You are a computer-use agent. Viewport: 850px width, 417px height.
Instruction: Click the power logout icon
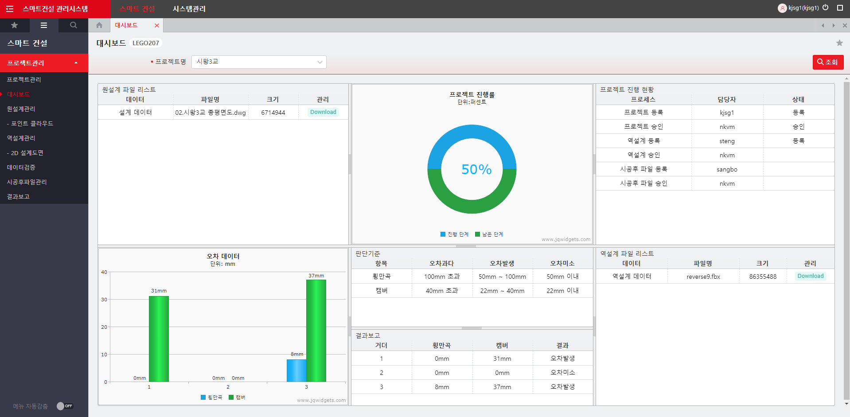coord(826,8)
